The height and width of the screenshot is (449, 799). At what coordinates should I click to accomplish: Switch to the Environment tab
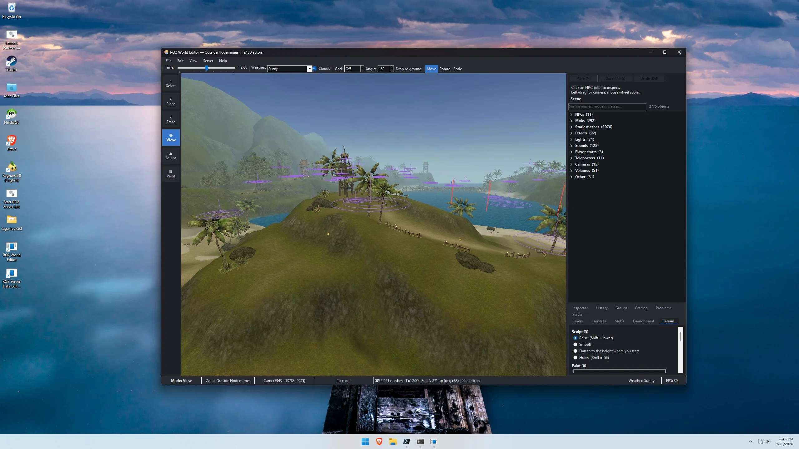point(643,321)
